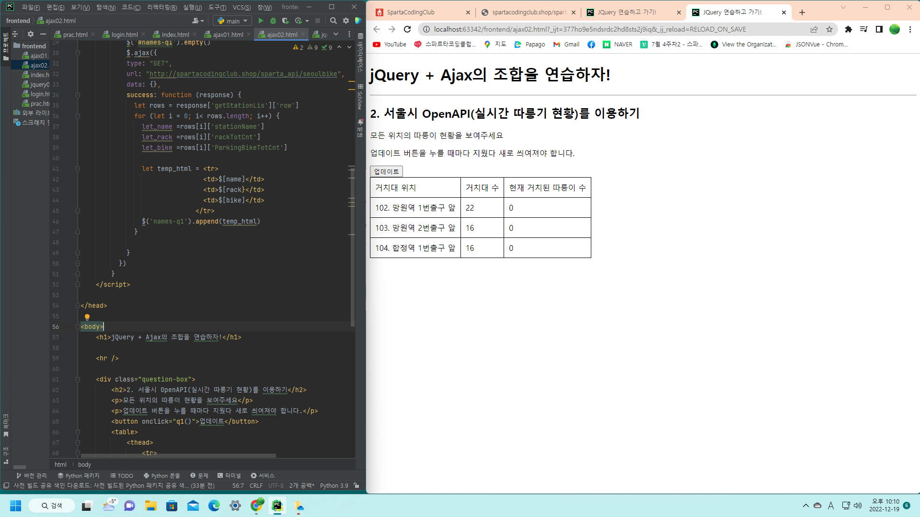Switch to the index.html editor tab
Screen dimensions: 920x517
[175, 34]
